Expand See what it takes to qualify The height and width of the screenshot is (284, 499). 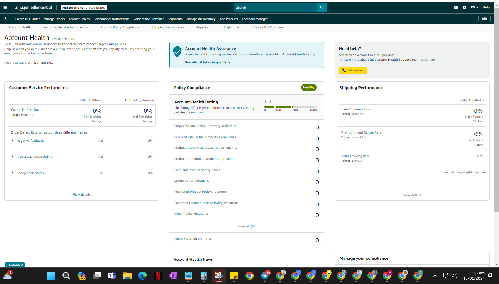pyautogui.click(x=208, y=63)
